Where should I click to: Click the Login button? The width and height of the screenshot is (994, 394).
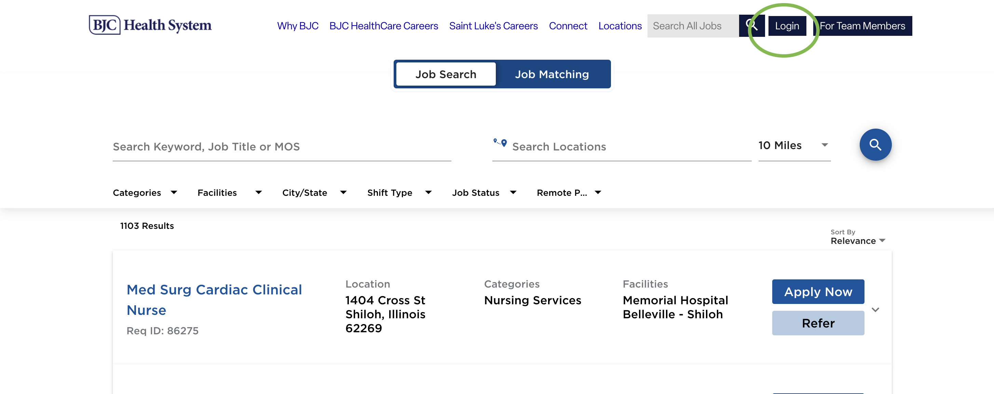(x=787, y=26)
